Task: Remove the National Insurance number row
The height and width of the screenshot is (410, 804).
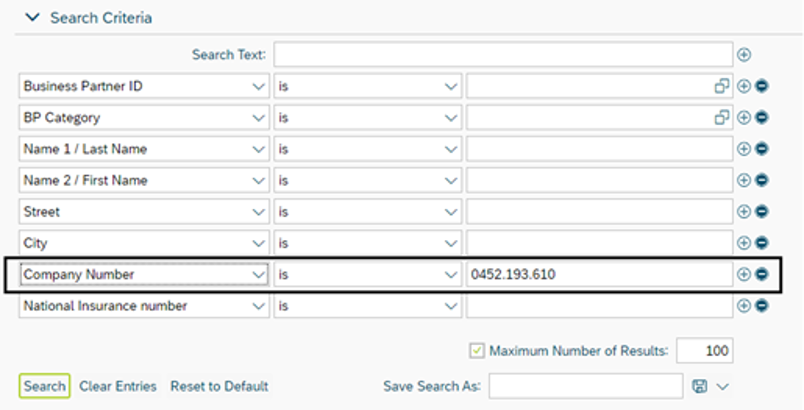Action: coord(762,306)
